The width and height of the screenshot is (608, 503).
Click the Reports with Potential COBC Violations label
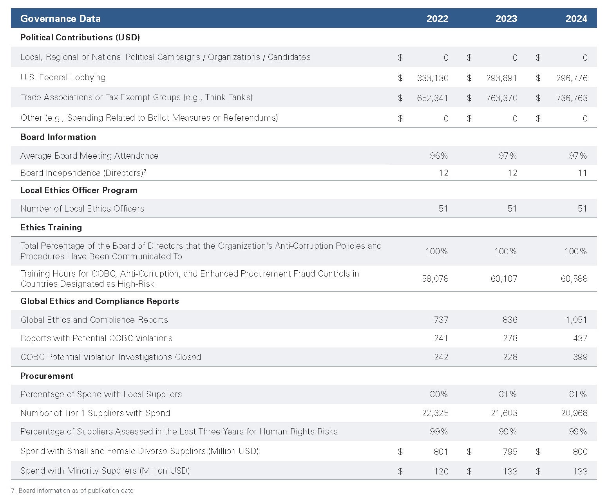coord(96,338)
